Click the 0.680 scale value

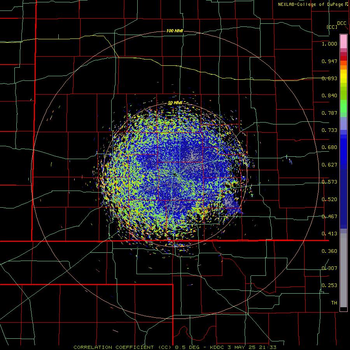(x=329, y=147)
